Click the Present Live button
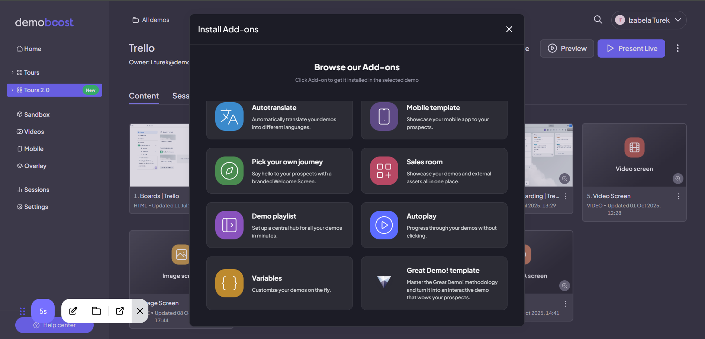Viewport: 705px width, 339px height. pyautogui.click(x=631, y=48)
